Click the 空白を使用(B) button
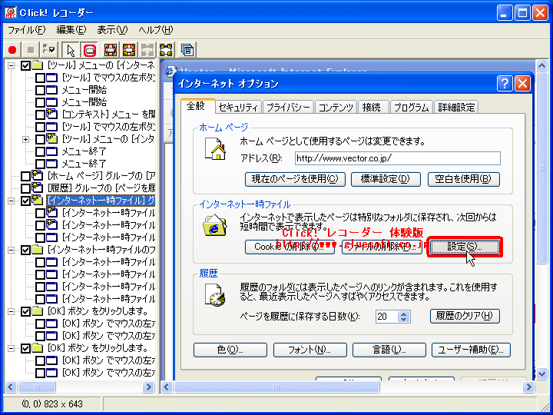 tap(463, 179)
